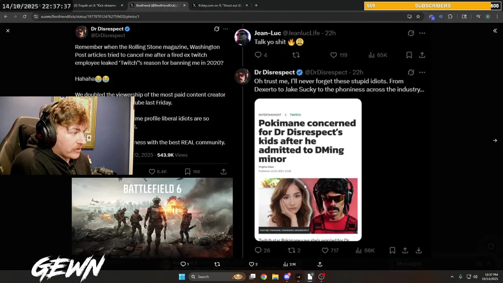The width and height of the screenshot is (503, 283).
Task: Open Google Chrome from the taskbar
Action: point(264,277)
